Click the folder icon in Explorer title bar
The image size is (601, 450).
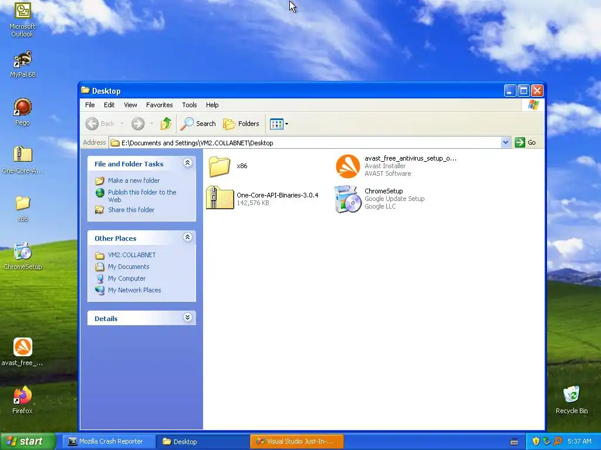85,90
